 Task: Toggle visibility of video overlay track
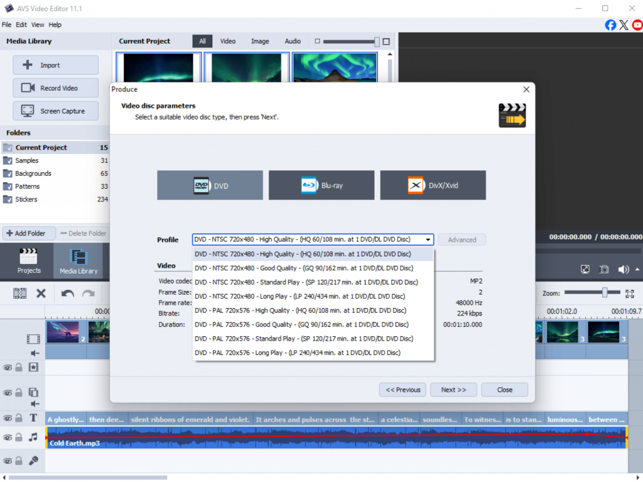(8, 393)
